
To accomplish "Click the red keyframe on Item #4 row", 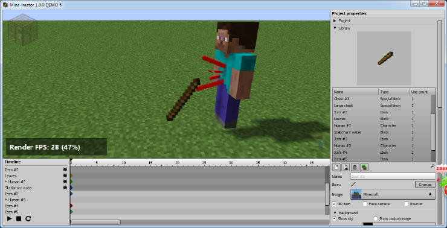I will (71, 206).
